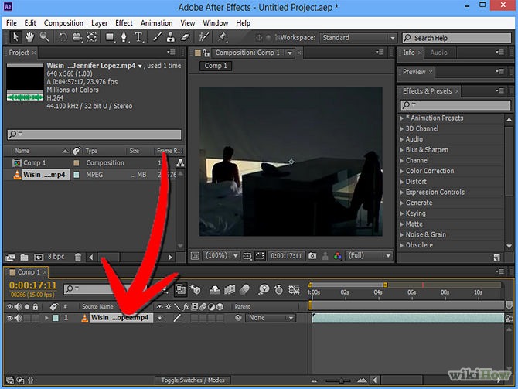This screenshot has width=518, height=389.
Task: Click the region of interest icon
Action: (260, 256)
